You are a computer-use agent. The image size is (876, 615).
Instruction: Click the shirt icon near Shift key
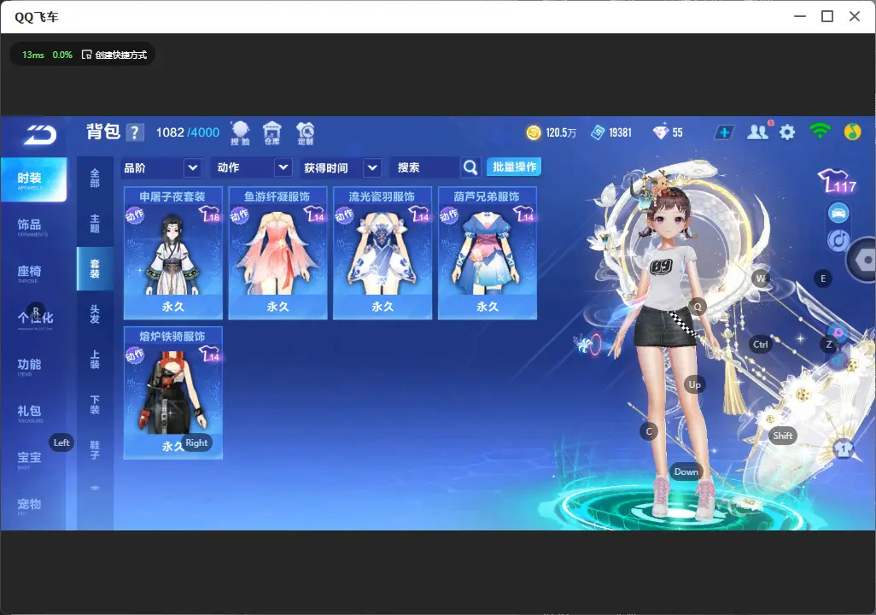click(x=844, y=448)
